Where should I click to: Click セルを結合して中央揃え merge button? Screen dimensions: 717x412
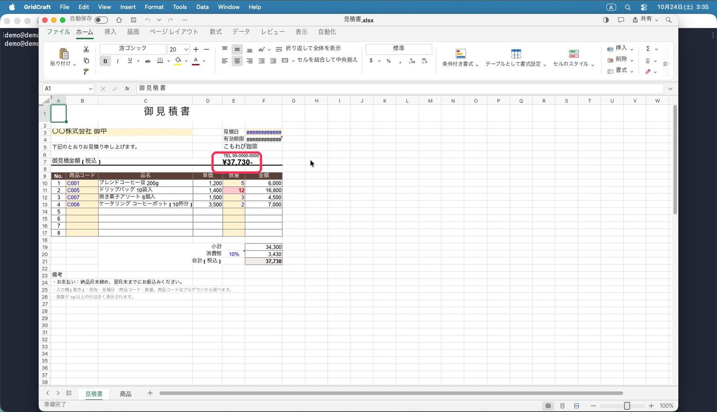tap(320, 60)
